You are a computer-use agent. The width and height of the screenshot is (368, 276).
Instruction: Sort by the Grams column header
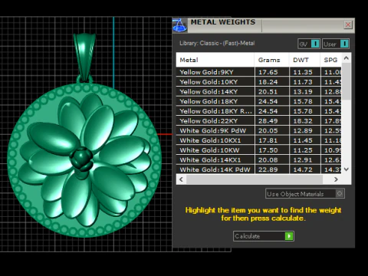271,60
